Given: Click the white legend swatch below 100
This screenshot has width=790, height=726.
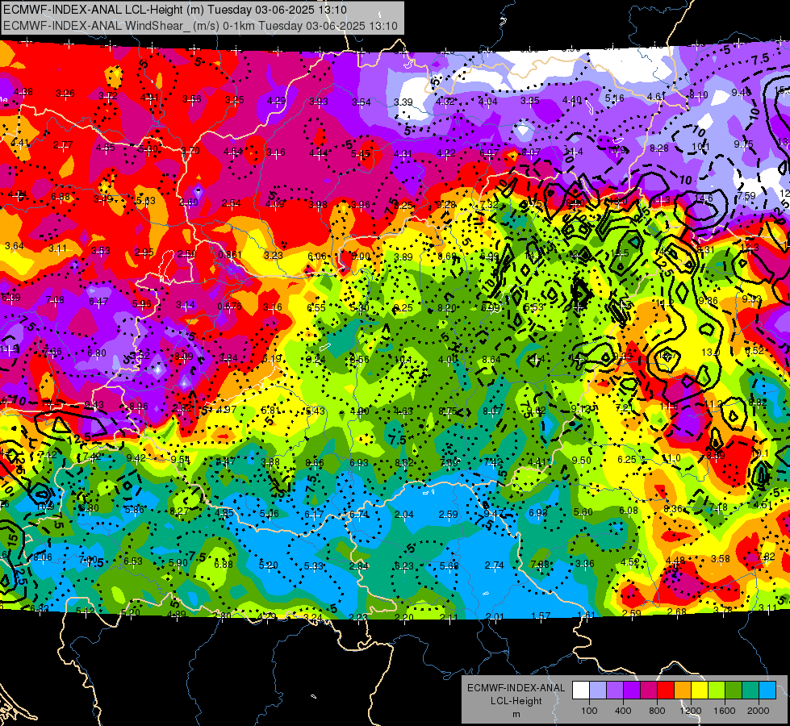Looking at the screenshot, I should [x=581, y=691].
